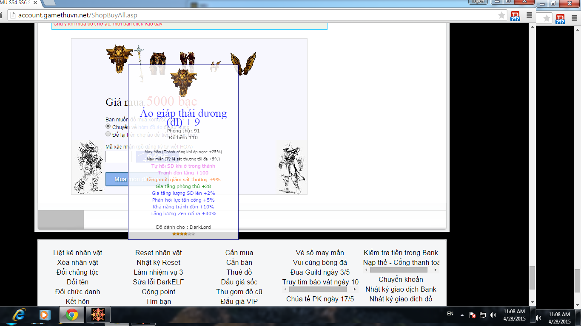581x326 pixels.
Task: Open network status icon in system tray
Action: click(x=483, y=315)
